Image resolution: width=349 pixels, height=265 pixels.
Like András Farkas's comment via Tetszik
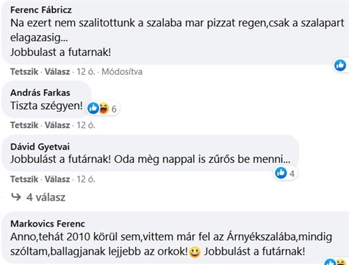point(24,125)
